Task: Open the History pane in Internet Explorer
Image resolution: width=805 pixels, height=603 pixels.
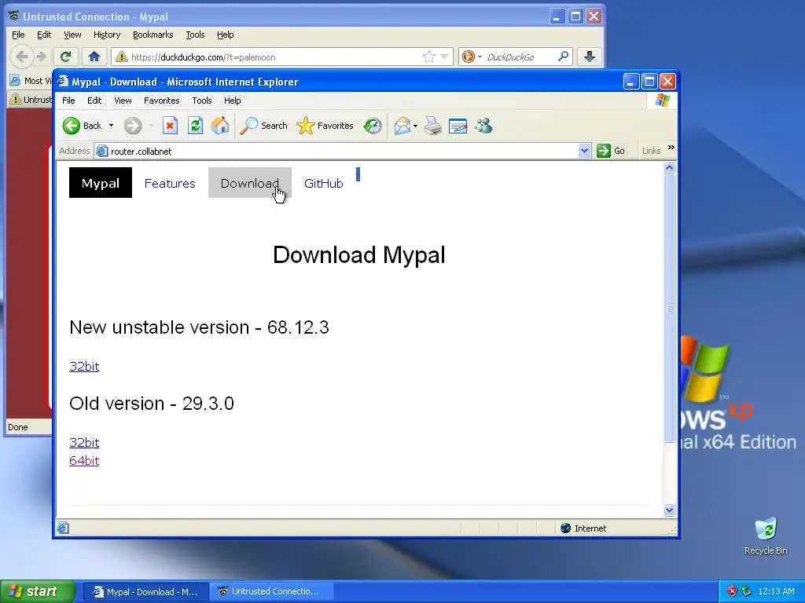Action: click(x=373, y=126)
